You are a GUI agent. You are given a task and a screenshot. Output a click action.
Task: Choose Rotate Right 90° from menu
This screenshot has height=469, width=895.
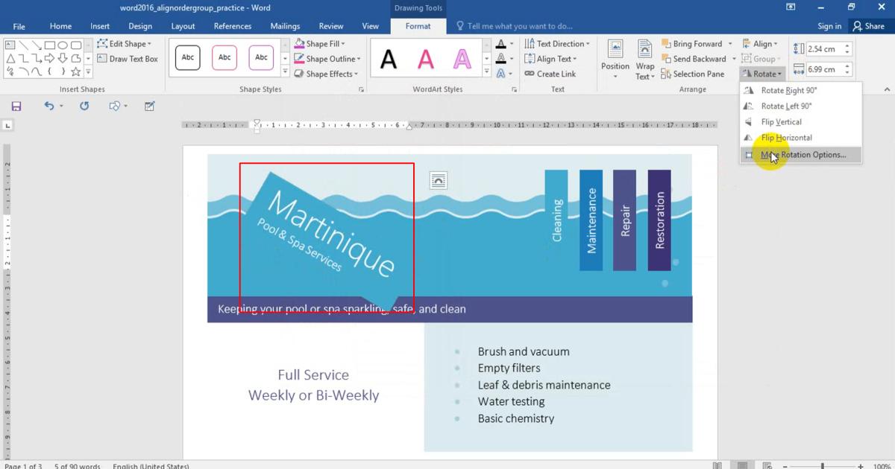[801, 90]
